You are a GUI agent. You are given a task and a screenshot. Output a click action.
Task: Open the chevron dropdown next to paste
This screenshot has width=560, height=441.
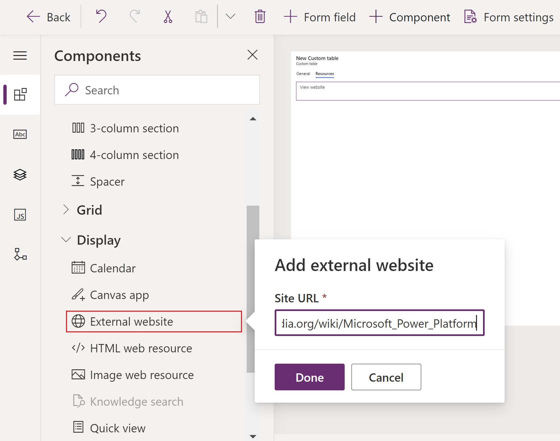[x=230, y=16]
